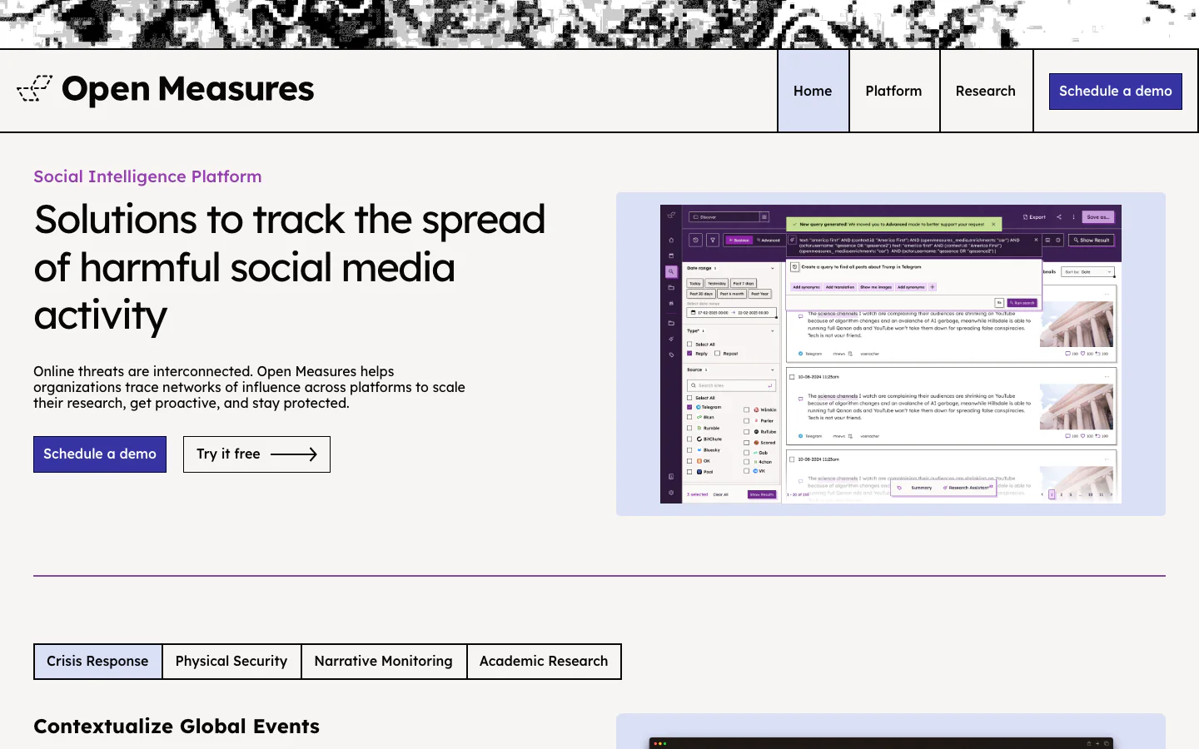Screen dimensions: 1199x749
Task: Tick the Parler source checkbox
Action: coord(747,421)
